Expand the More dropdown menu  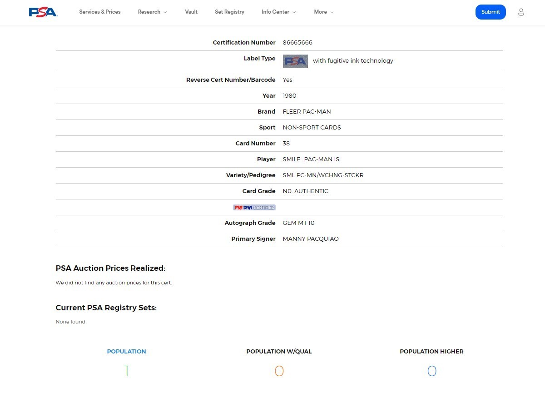pyautogui.click(x=324, y=12)
